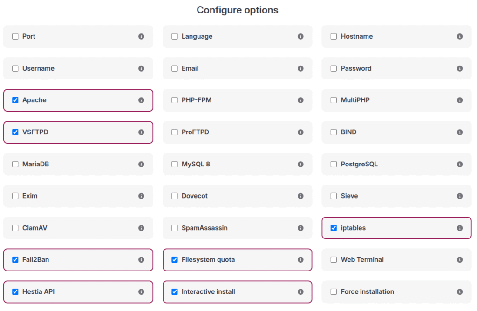Click the info icon beside iptables
This screenshot has width=477, height=311.
point(460,228)
